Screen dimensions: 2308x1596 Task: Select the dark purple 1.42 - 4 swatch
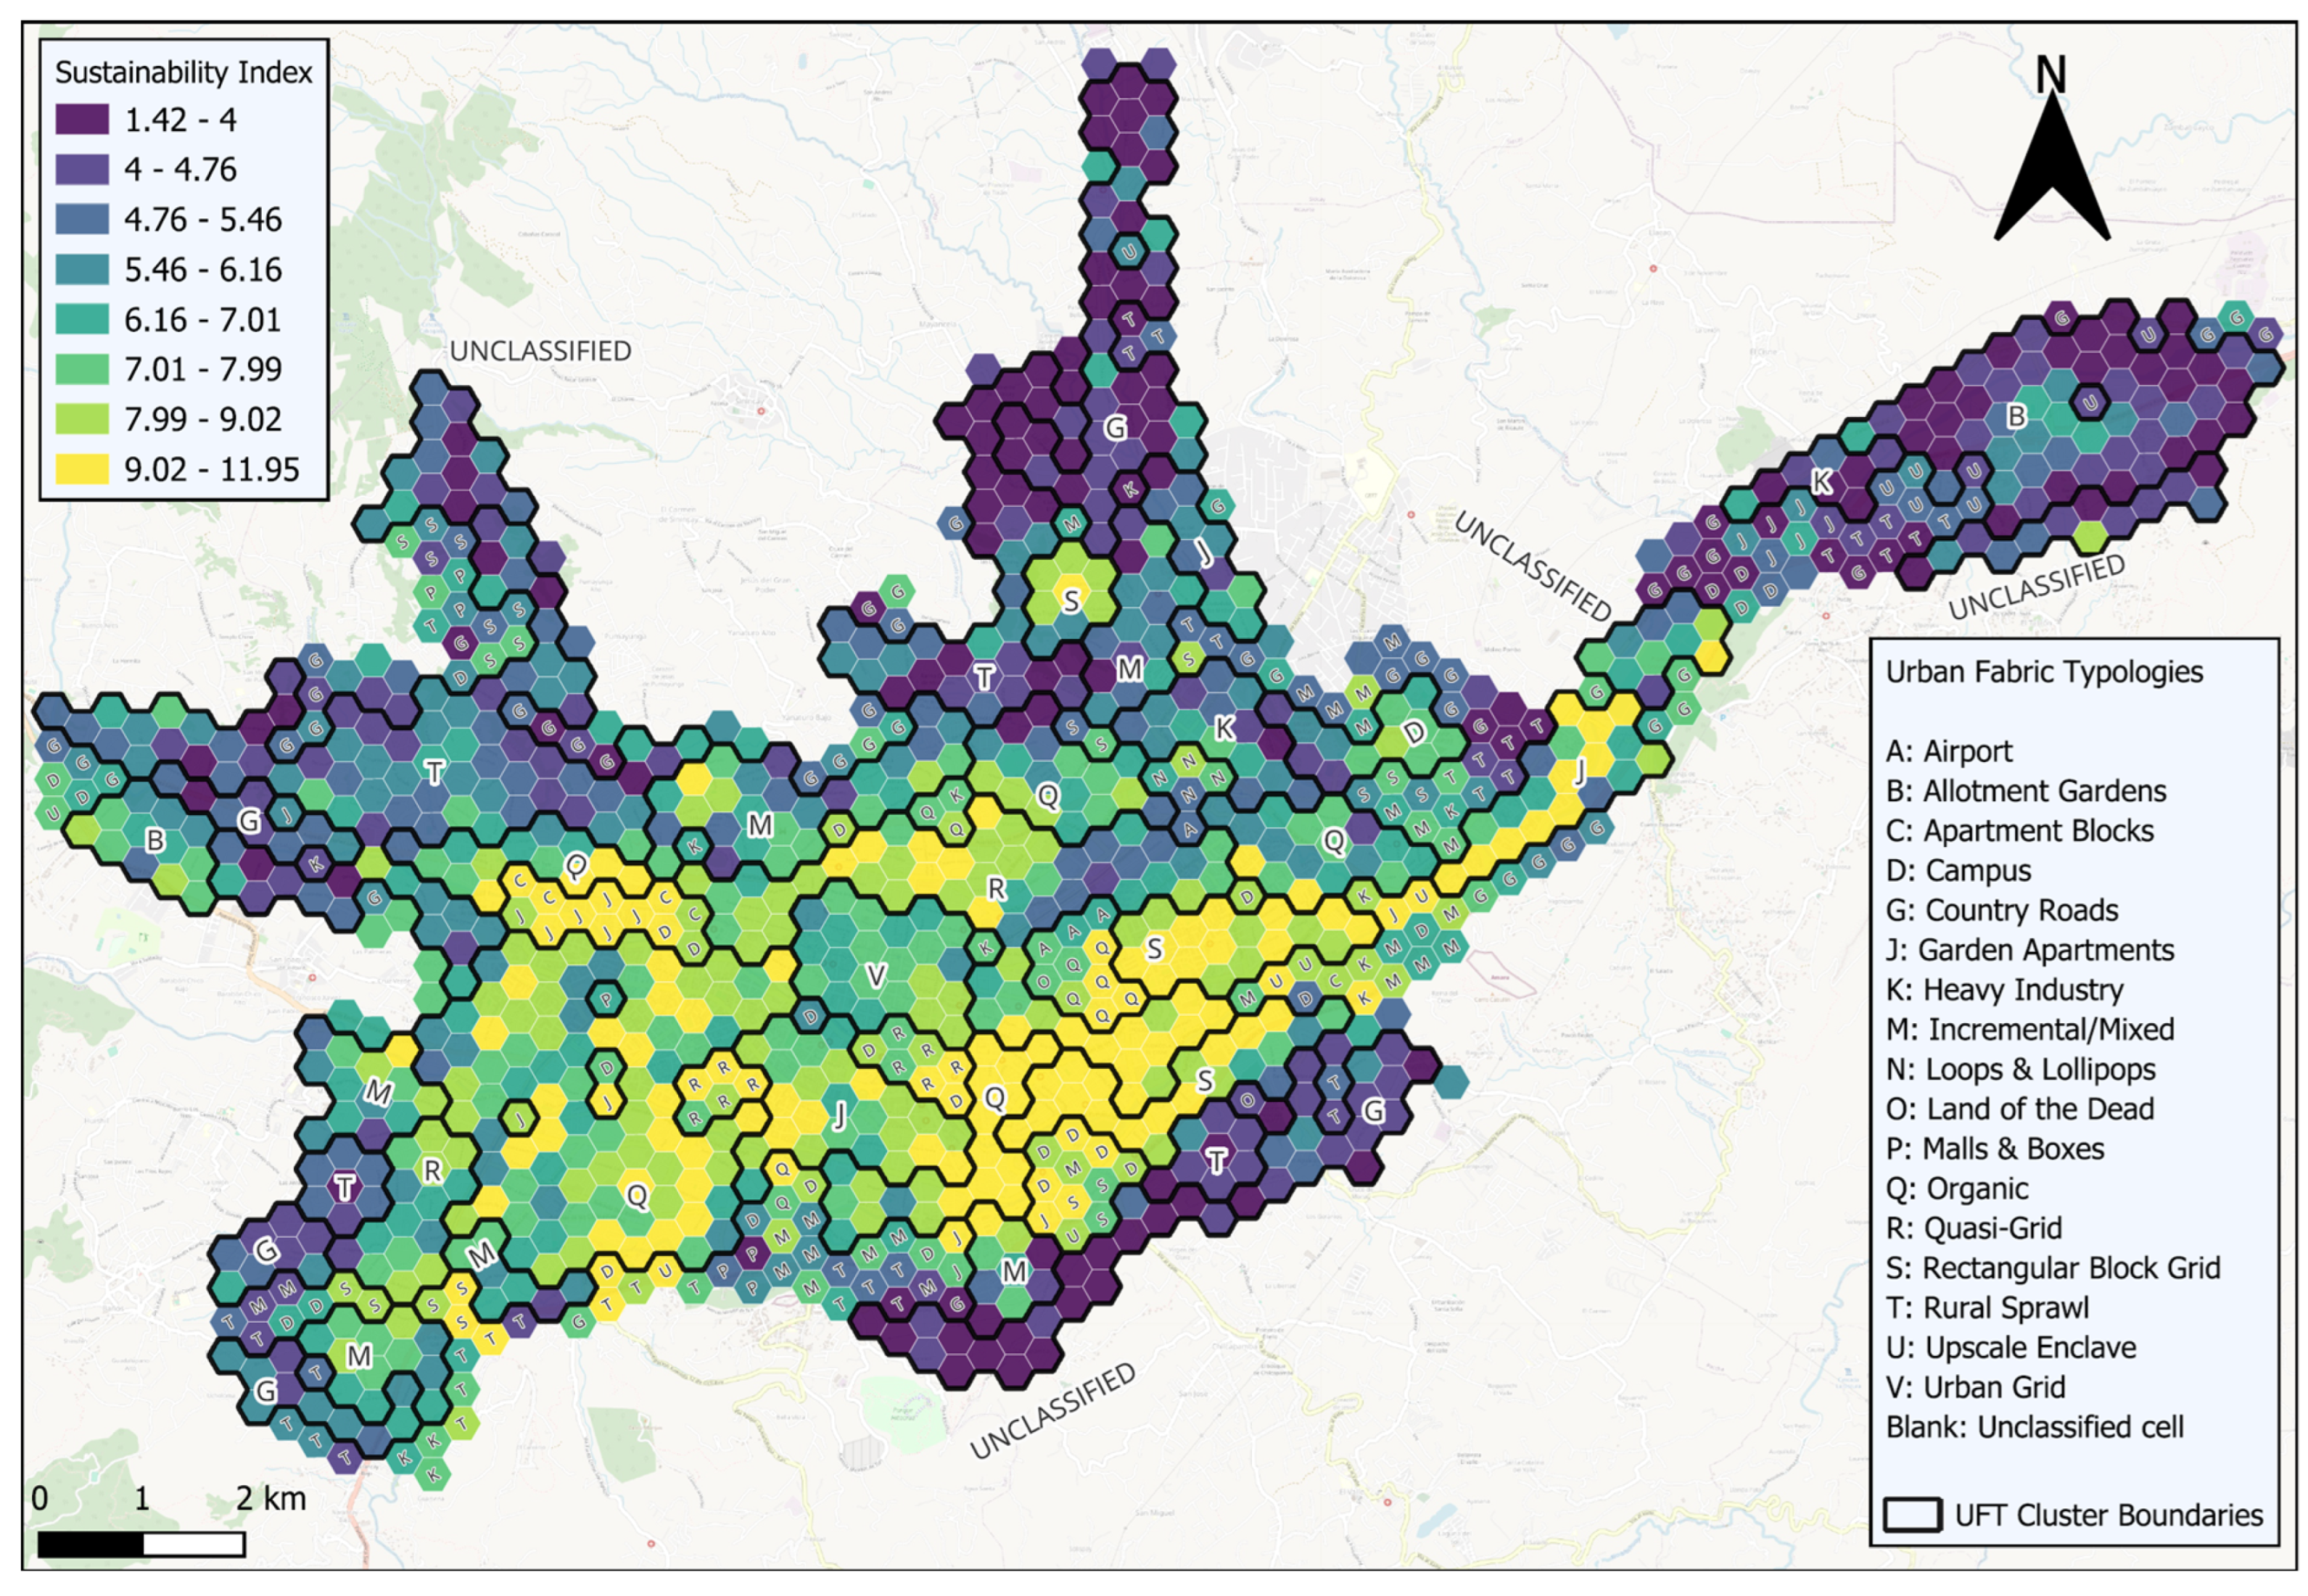[82, 120]
